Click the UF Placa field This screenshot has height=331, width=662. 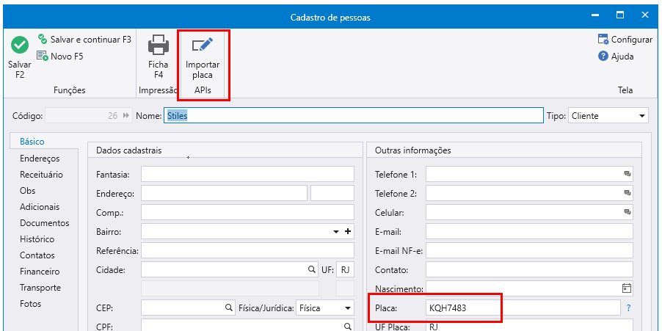pyautogui.click(x=529, y=326)
